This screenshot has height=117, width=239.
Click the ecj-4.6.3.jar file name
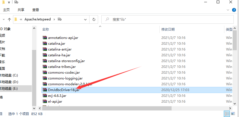[57, 96]
